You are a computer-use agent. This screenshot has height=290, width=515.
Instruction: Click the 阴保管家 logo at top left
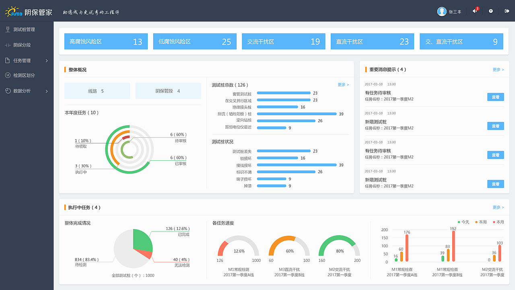[x=28, y=11]
